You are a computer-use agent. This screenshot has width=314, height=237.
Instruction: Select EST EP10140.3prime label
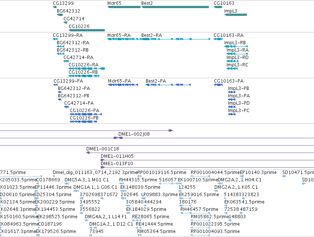pos(258,172)
